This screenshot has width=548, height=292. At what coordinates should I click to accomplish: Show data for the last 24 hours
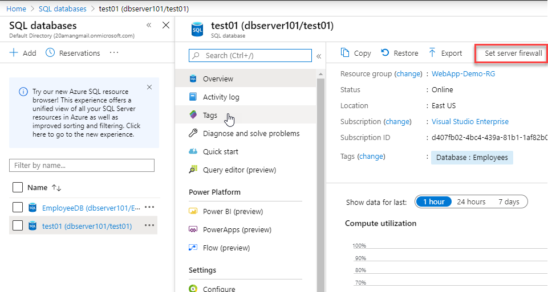471,201
